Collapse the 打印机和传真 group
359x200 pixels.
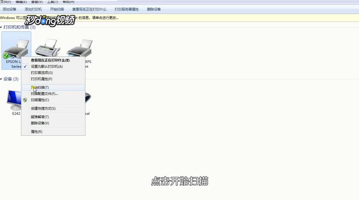[x=1, y=27]
